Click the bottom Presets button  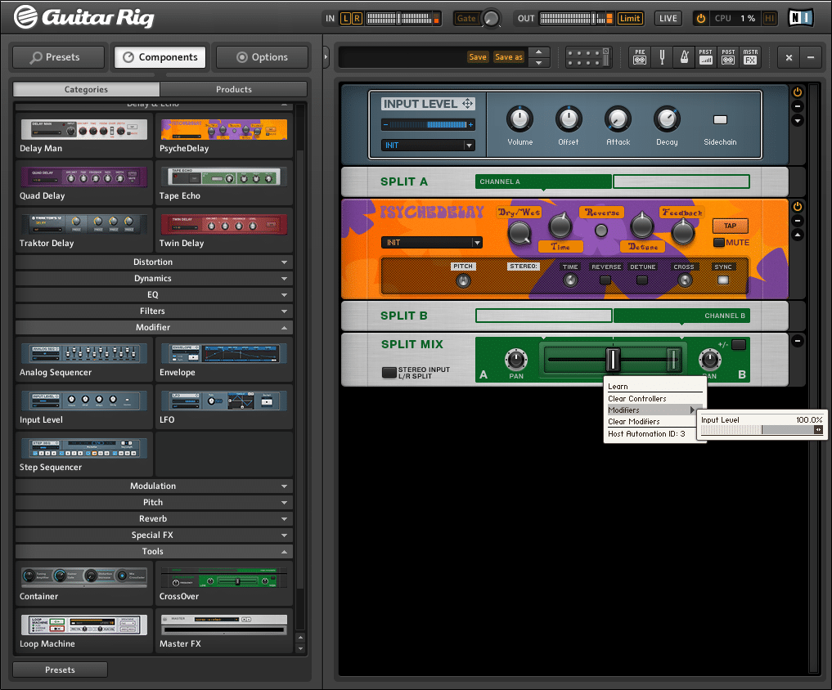60,670
